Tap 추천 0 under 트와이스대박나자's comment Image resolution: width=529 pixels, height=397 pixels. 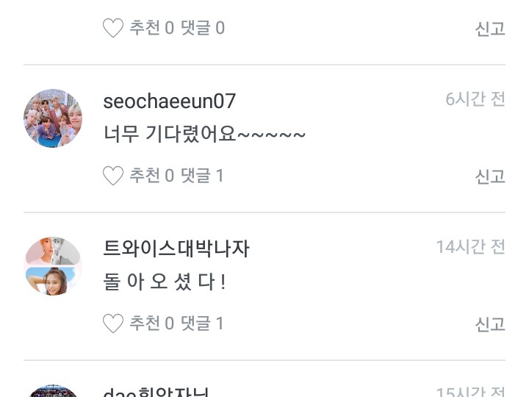[x=152, y=323]
